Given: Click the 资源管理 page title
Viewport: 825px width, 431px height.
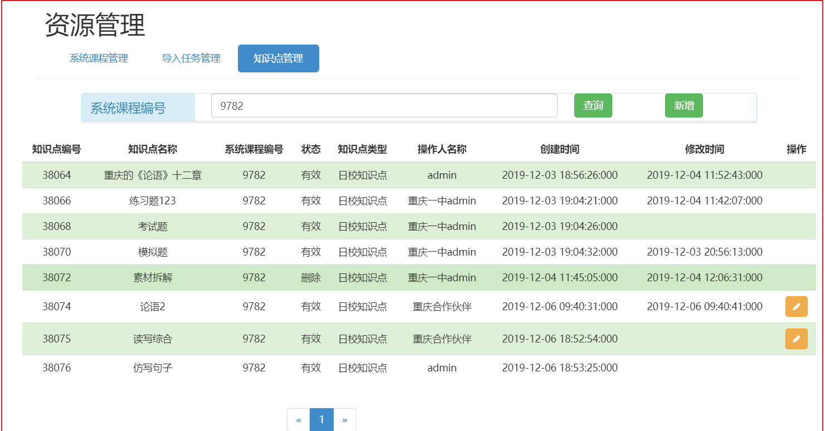Looking at the screenshot, I should click(x=94, y=25).
